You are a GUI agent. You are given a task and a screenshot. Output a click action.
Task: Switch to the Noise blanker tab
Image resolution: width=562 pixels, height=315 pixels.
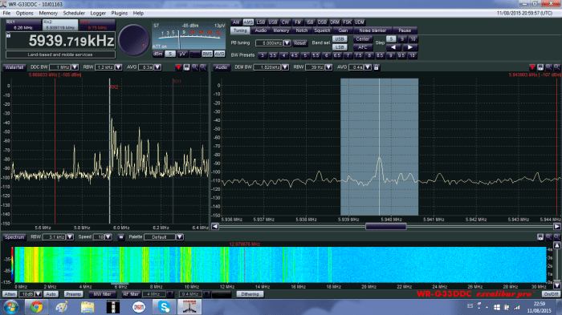[x=373, y=30]
